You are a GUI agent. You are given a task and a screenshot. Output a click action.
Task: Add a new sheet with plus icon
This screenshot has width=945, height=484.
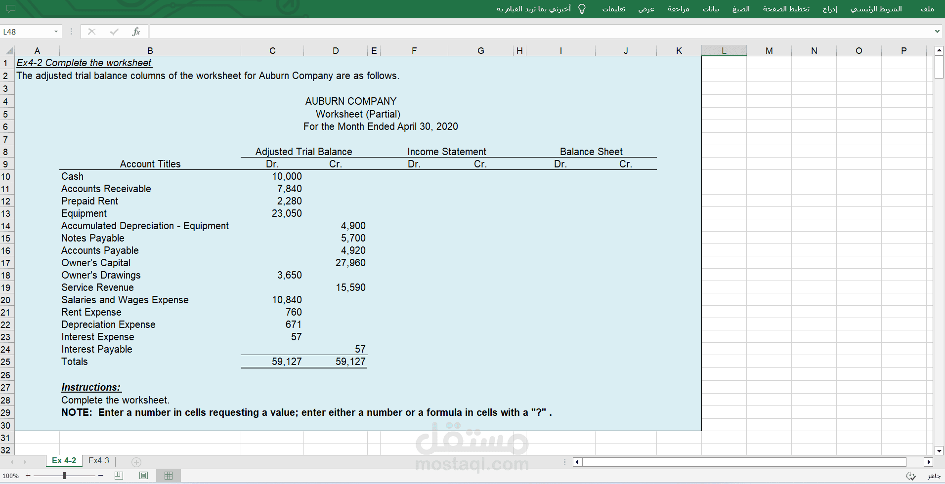coord(136,462)
